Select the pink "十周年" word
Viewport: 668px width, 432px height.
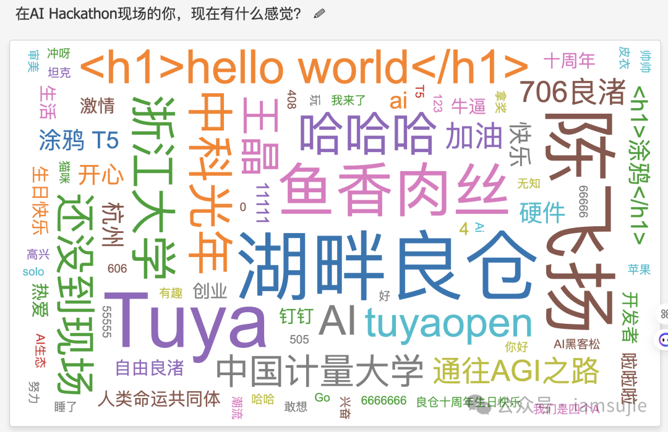[x=569, y=61]
